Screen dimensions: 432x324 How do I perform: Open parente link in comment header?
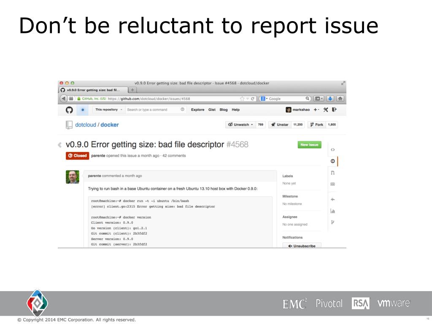[94, 176]
